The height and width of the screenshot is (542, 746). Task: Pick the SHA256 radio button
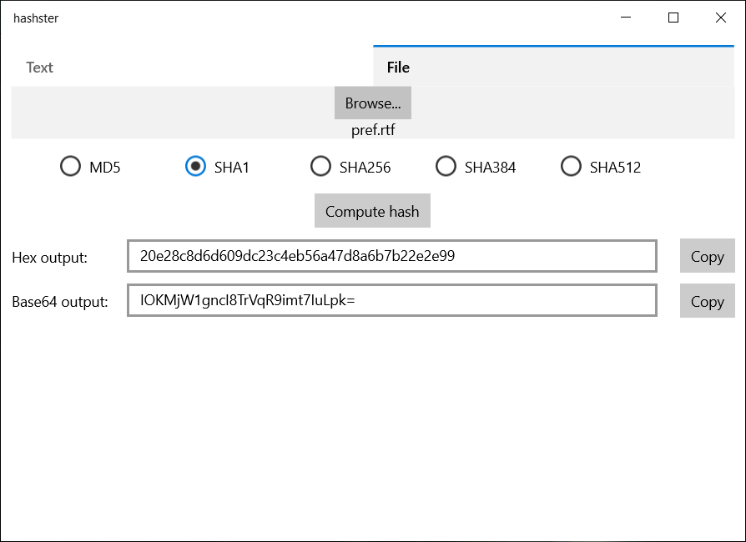321,167
